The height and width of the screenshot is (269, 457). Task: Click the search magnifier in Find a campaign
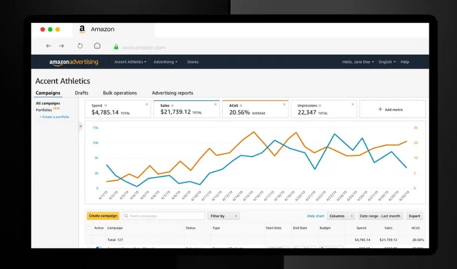point(126,216)
